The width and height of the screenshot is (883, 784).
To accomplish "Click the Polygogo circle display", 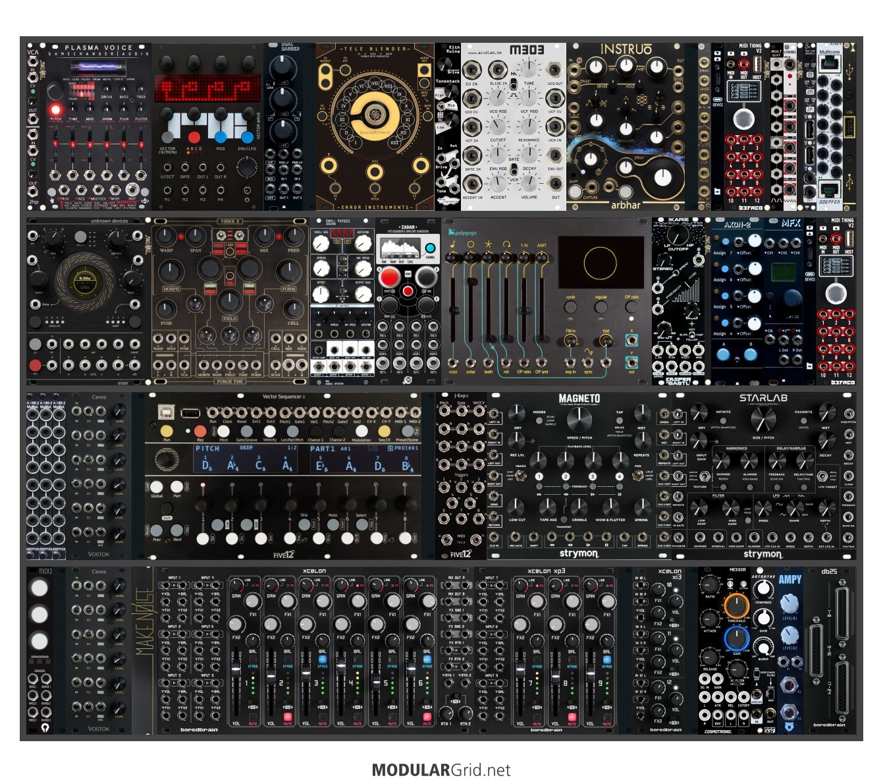I will click(x=601, y=262).
